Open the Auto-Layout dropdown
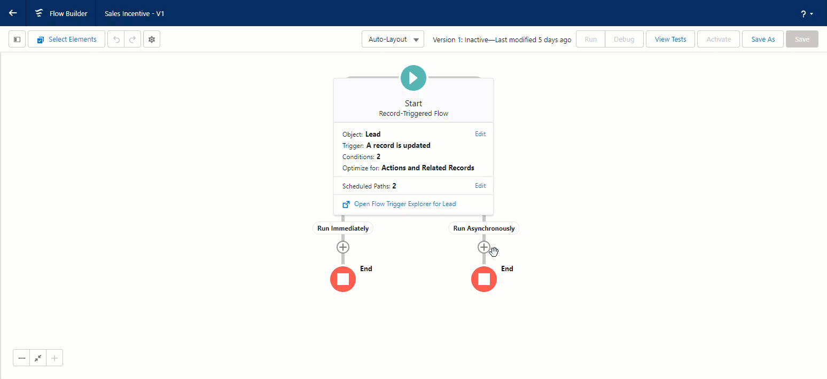This screenshot has width=827, height=379. [x=393, y=39]
